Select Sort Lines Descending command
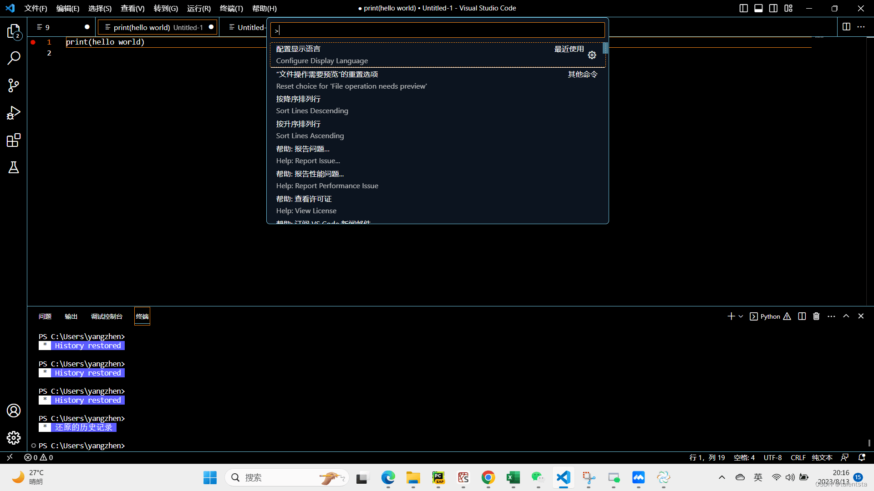874x491 pixels. tap(437, 105)
